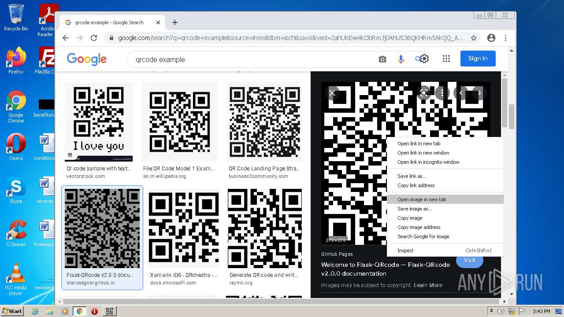
Task: Click the address bar URL
Action: [x=290, y=38]
